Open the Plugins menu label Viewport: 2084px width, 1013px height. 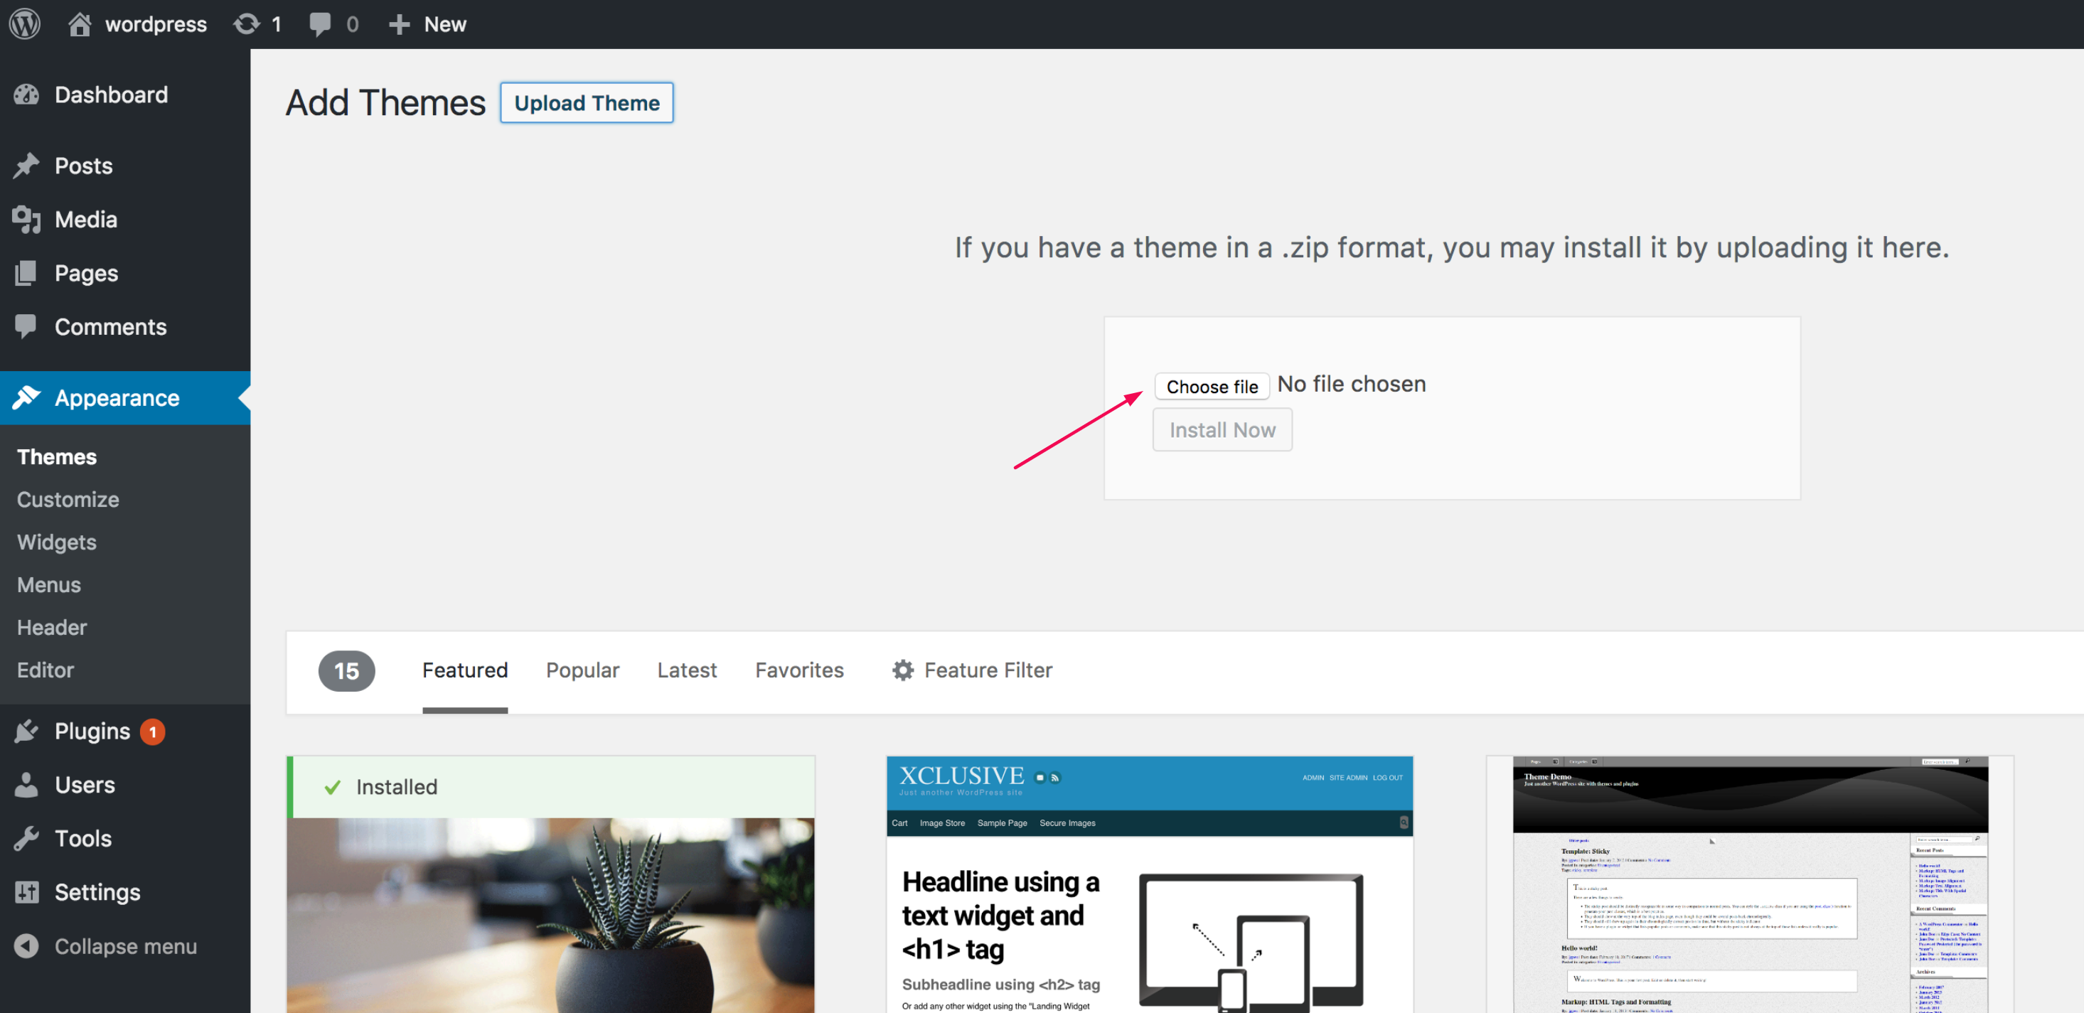(x=92, y=731)
